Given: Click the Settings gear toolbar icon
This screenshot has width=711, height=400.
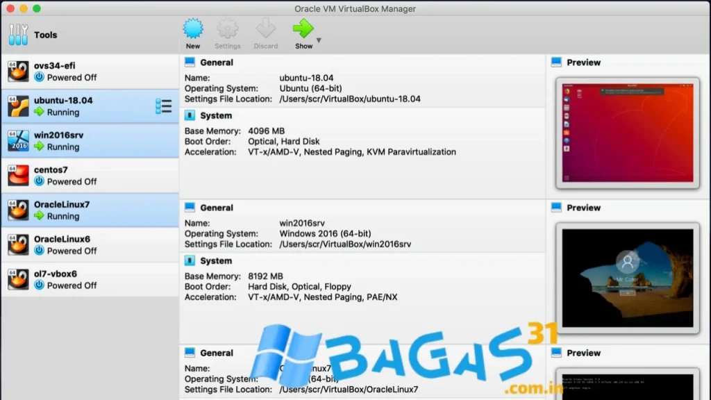Looking at the screenshot, I should (x=227, y=29).
